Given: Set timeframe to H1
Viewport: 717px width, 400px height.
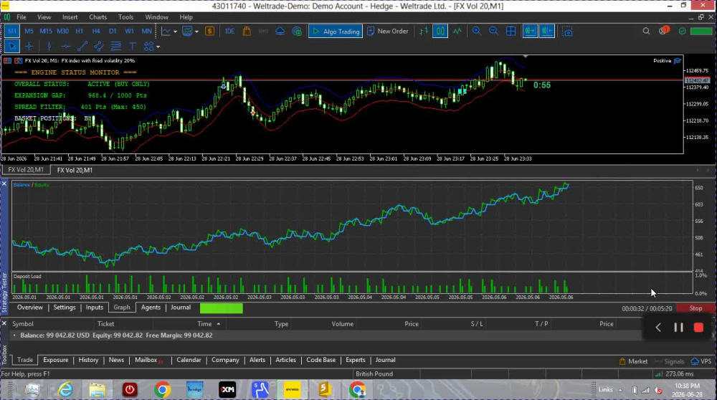Looking at the screenshot, I should point(79,31).
